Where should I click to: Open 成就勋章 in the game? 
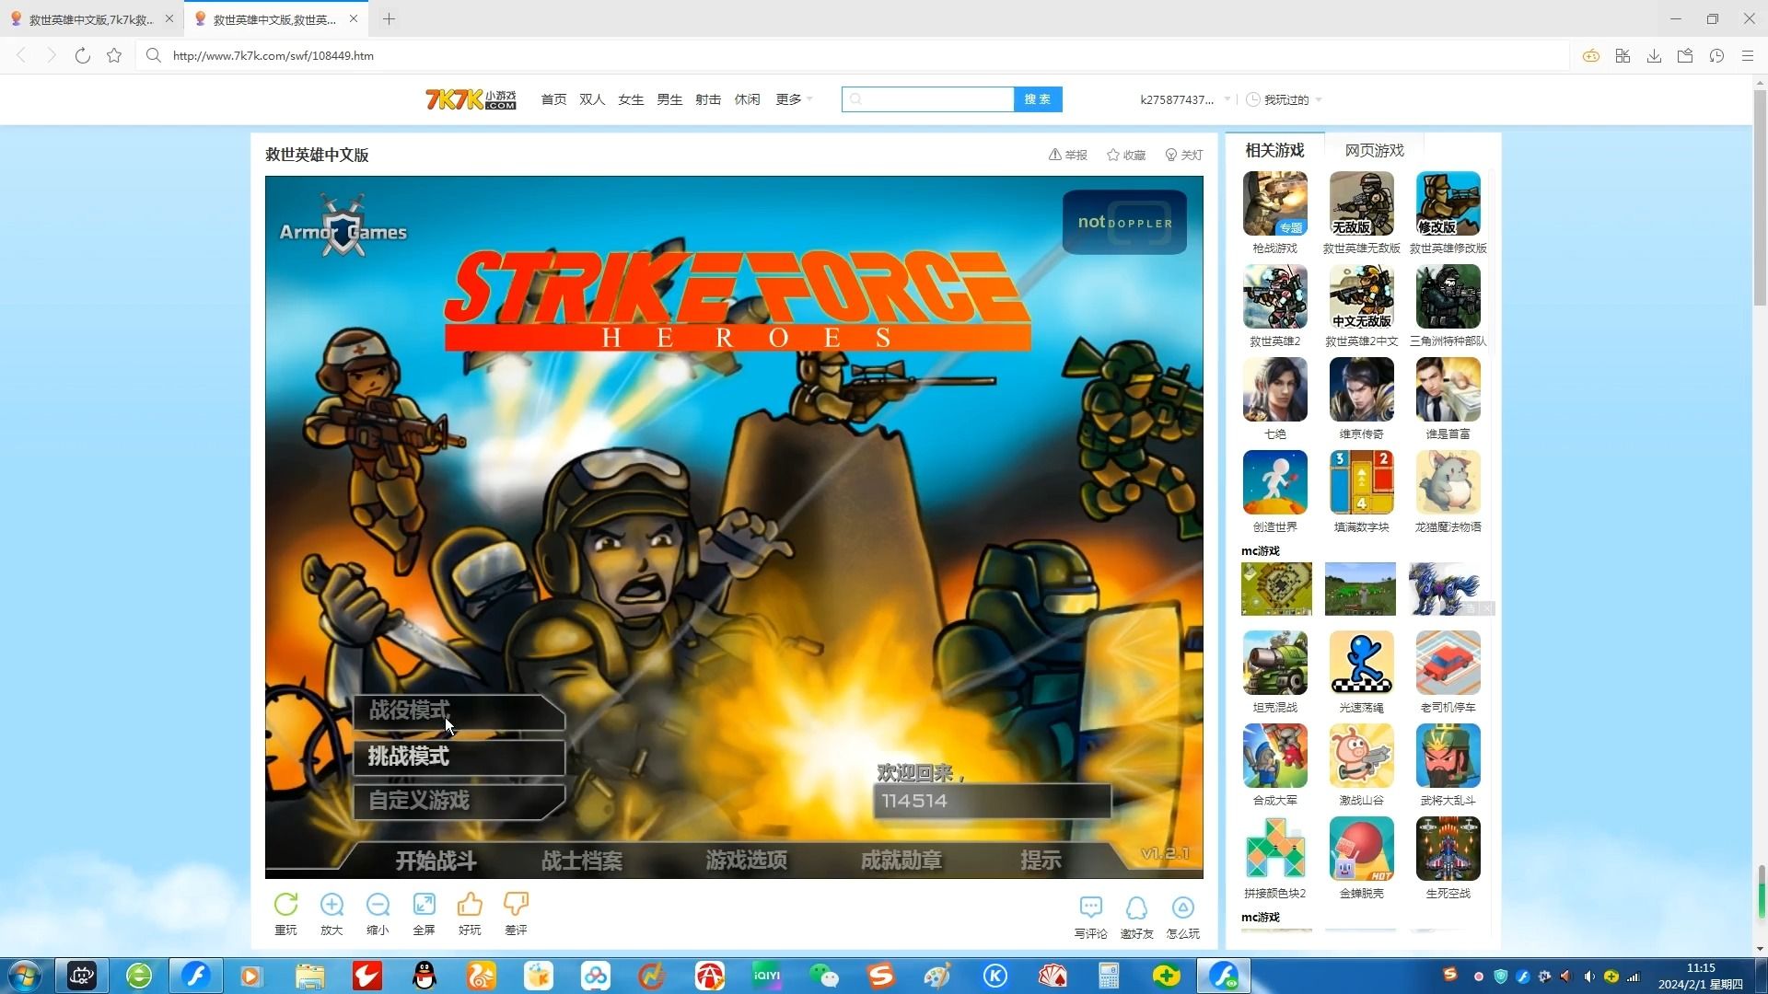(901, 861)
